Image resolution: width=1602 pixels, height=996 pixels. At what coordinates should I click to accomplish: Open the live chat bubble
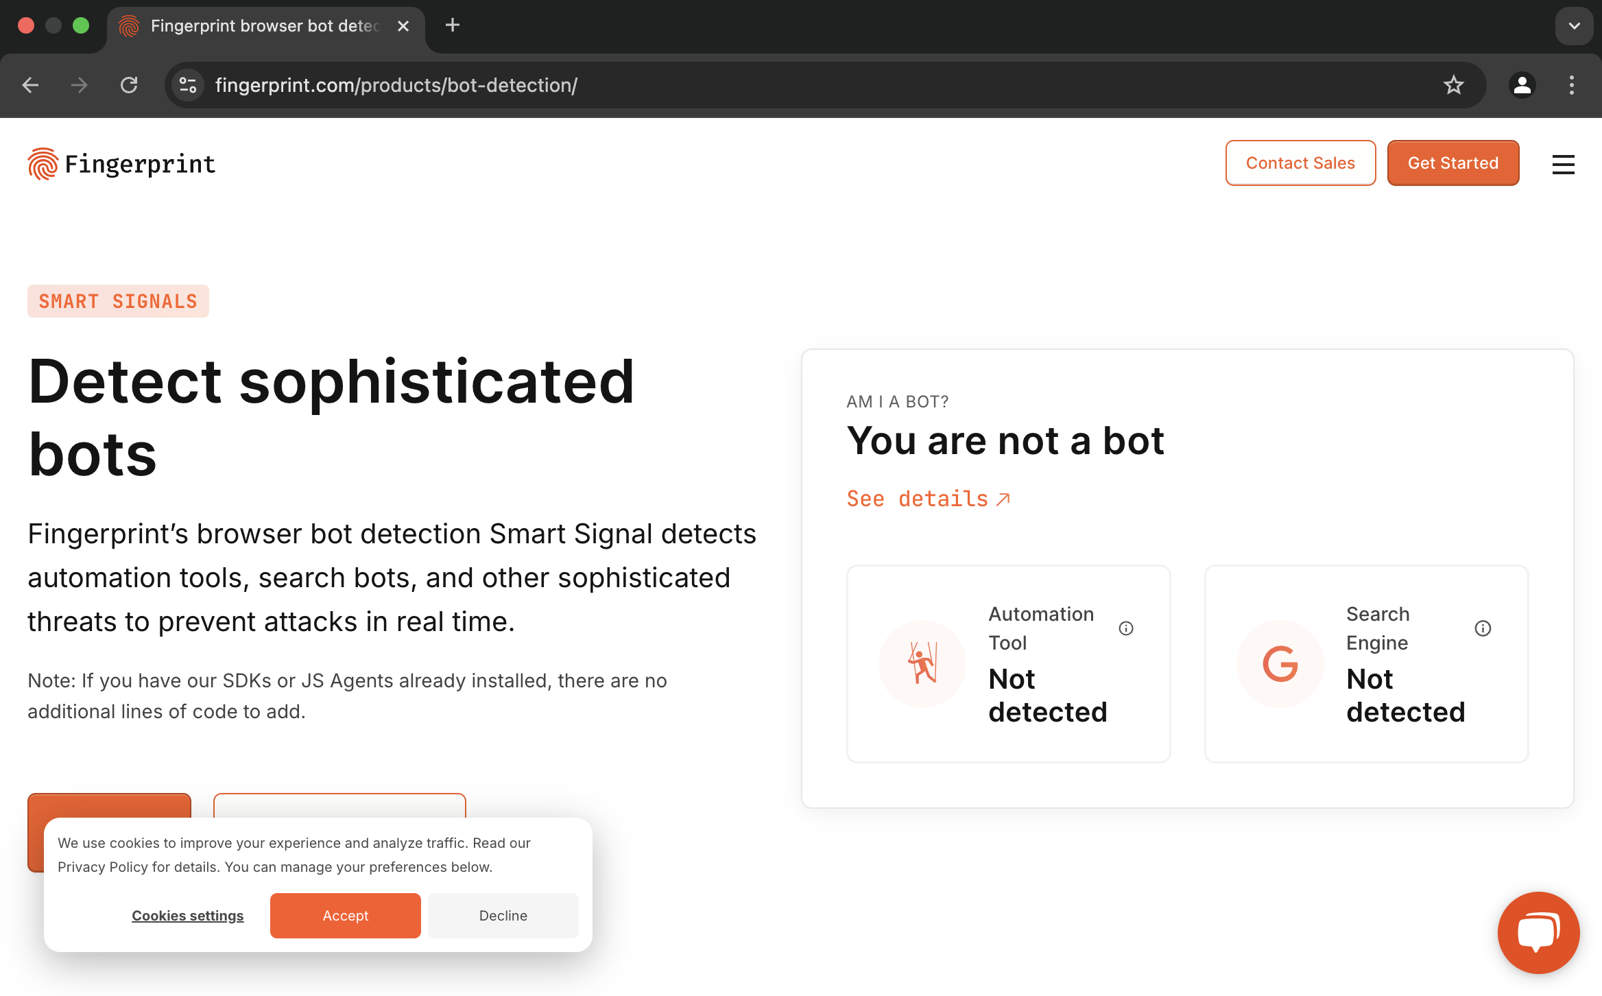[x=1538, y=932]
